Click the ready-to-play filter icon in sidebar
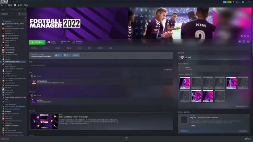Screen dimensions: 253x142 [25, 14]
